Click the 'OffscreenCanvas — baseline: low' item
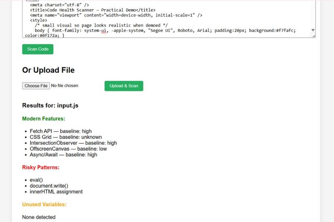This screenshot has height=222, width=334. point(68,149)
